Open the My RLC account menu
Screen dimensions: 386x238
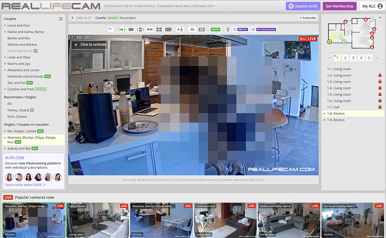tap(372, 6)
